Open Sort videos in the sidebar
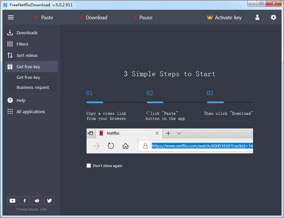The width and height of the screenshot is (284, 218). click(x=31, y=55)
